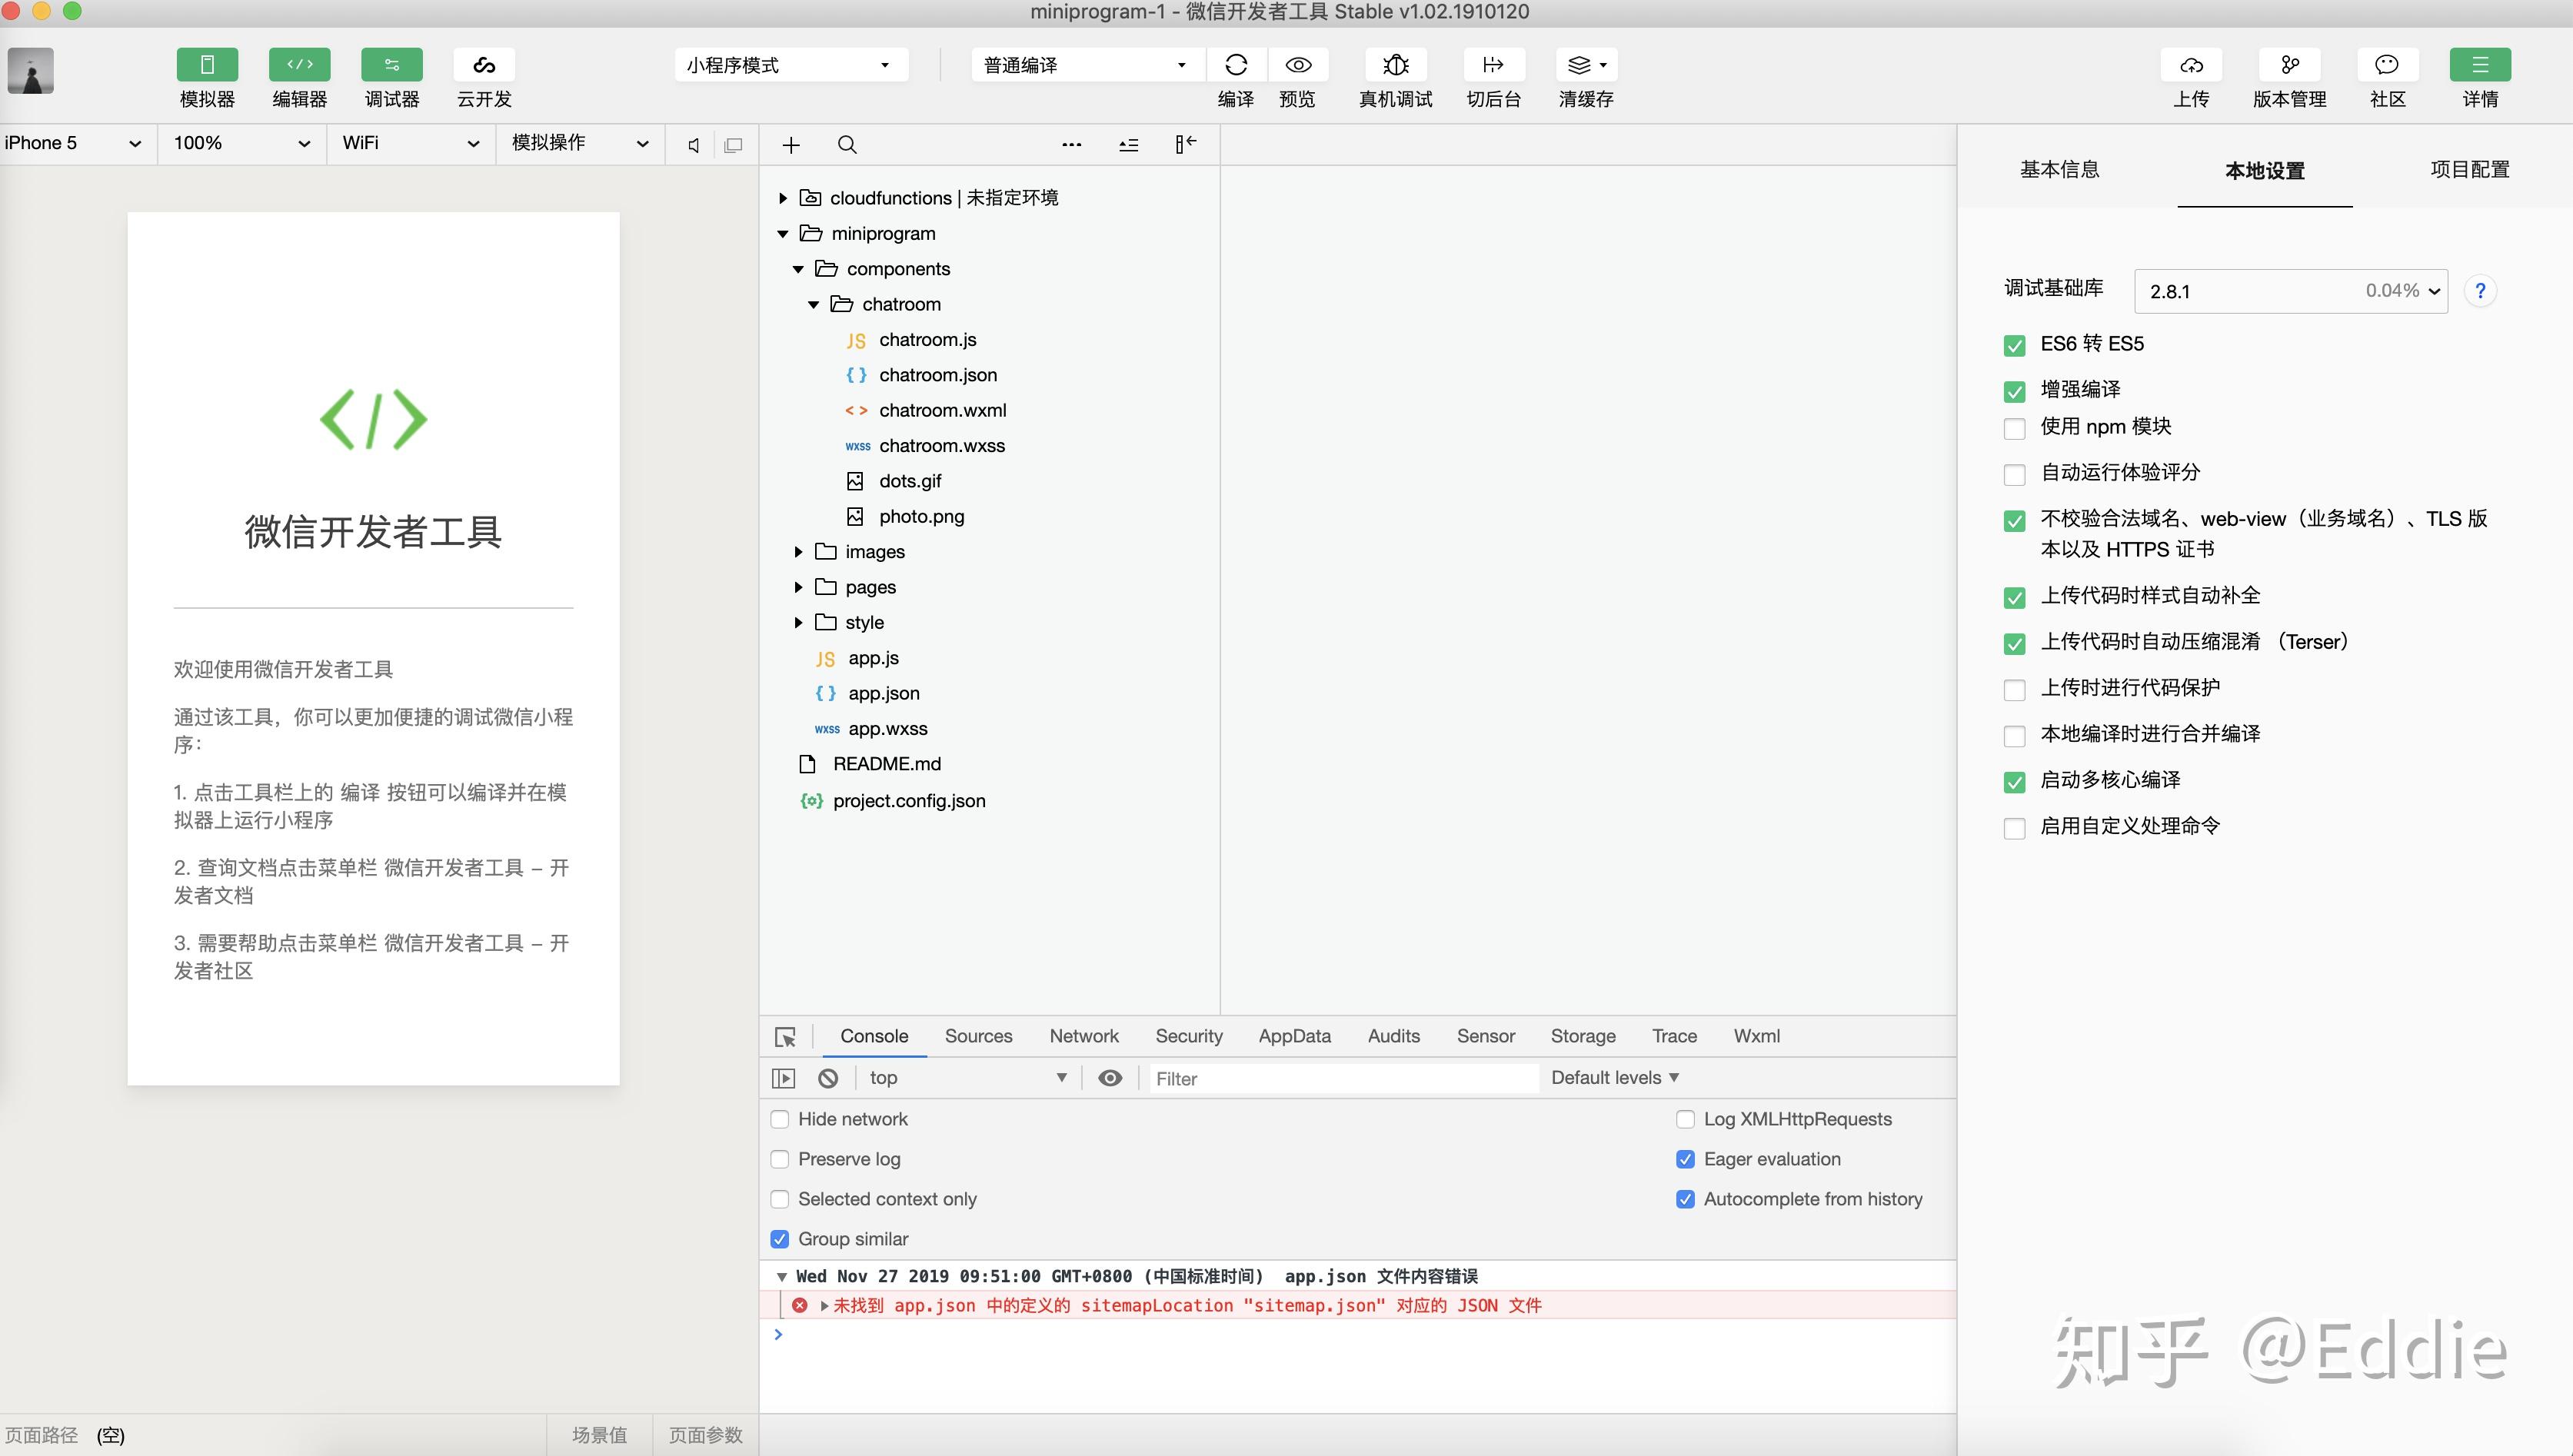2573x1456 pixels.
Task: Expand the images folder
Action: 798,552
